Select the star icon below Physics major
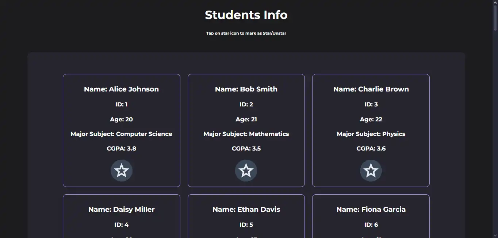Screen dimensions: 498x238 tap(371, 170)
